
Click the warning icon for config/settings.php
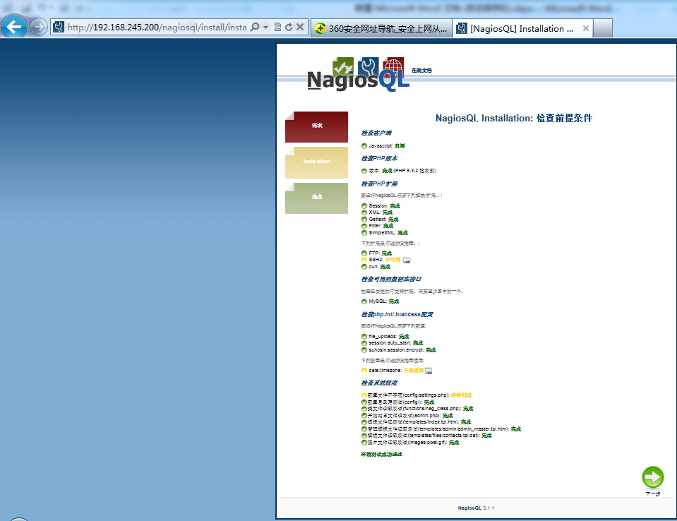pos(364,395)
